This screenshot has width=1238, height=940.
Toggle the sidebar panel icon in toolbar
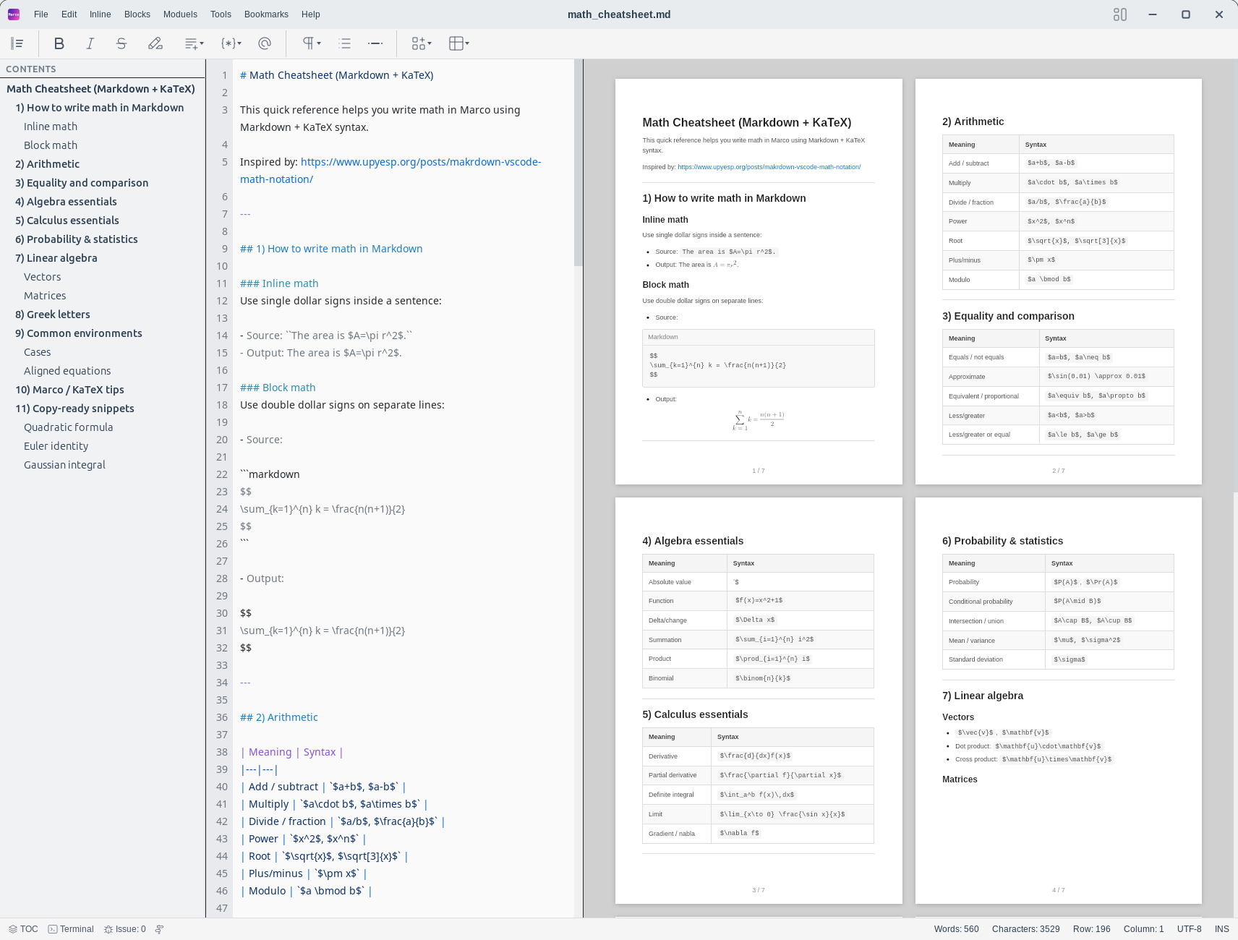tap(17, 43)
